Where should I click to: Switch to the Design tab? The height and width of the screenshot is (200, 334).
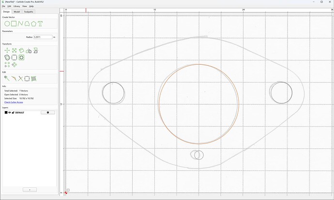pos(6,12)
